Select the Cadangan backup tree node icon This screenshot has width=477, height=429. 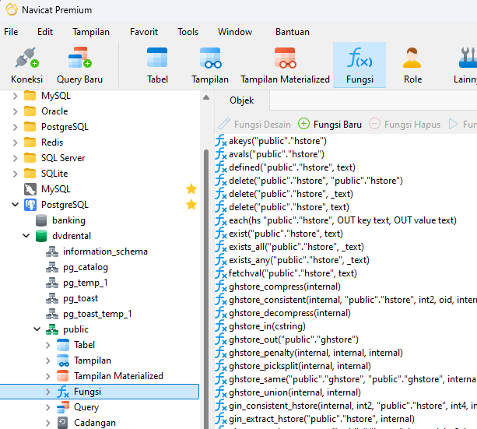tap(63, 423)
